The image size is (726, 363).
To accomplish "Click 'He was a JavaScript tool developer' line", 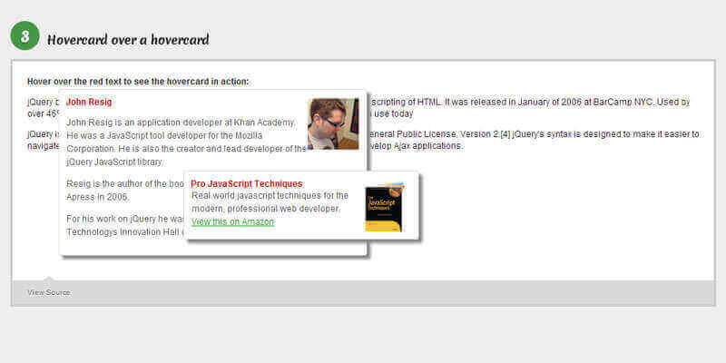I will click(x=164, y=135).
